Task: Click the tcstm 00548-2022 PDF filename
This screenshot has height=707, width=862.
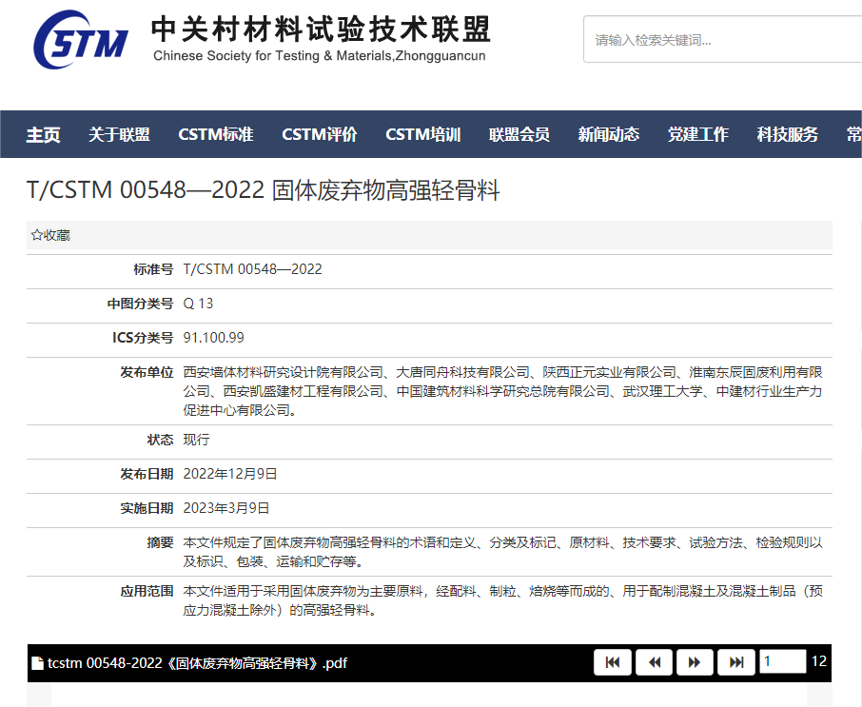Action: coord(197,663)
